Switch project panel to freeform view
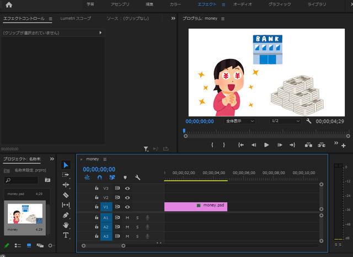Screen dimensions: 353x257 pos(40,245)
